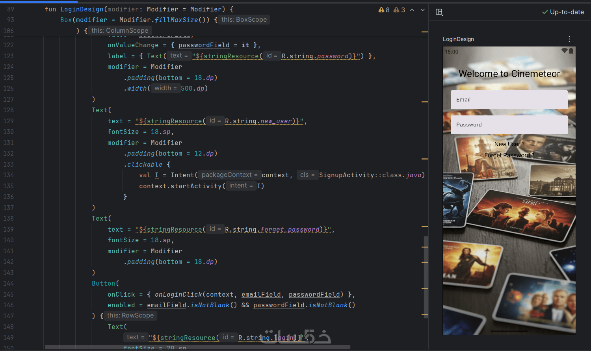Viewport: 591px width, 351px height.
Task: Click the 'intent =' parameter hint
Action: click(241, 186)
